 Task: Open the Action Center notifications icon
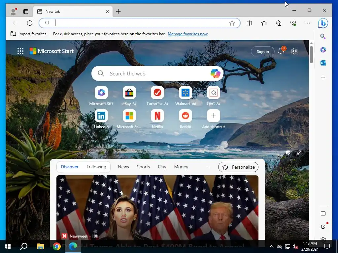(x=327, y=246)
